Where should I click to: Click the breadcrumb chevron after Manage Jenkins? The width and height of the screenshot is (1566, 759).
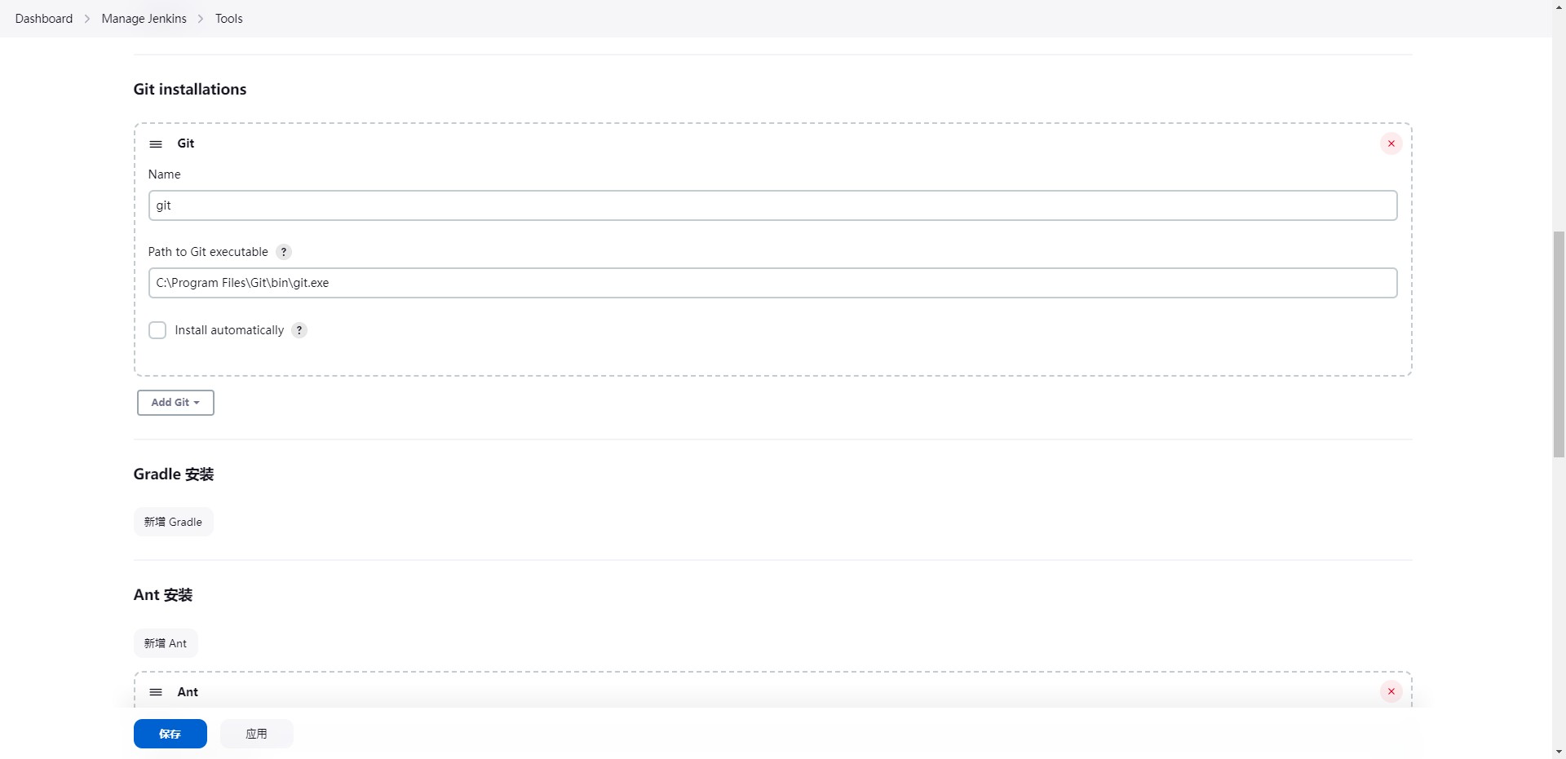coord(201,19)
